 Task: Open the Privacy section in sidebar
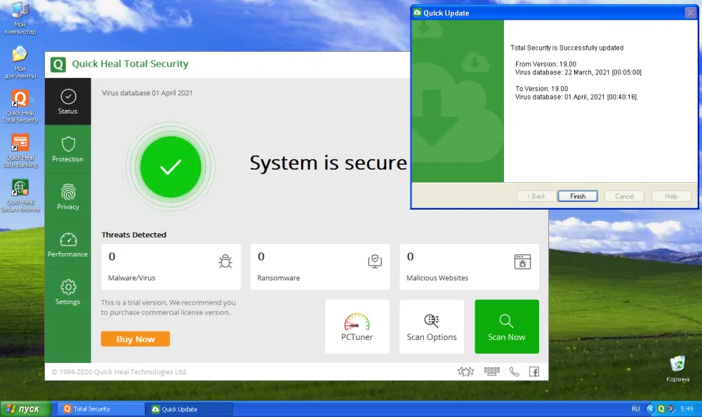tap(67, 197)
